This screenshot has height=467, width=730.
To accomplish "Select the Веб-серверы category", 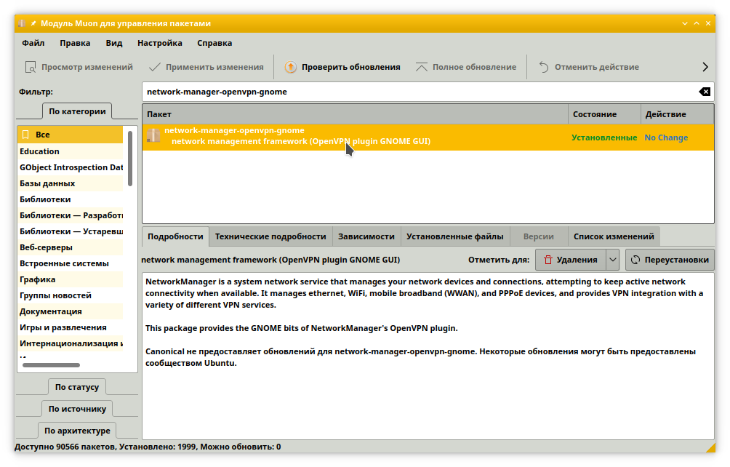I will point(71,247).
